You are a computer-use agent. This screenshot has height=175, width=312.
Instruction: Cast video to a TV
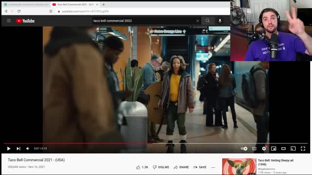coord(293,148)
